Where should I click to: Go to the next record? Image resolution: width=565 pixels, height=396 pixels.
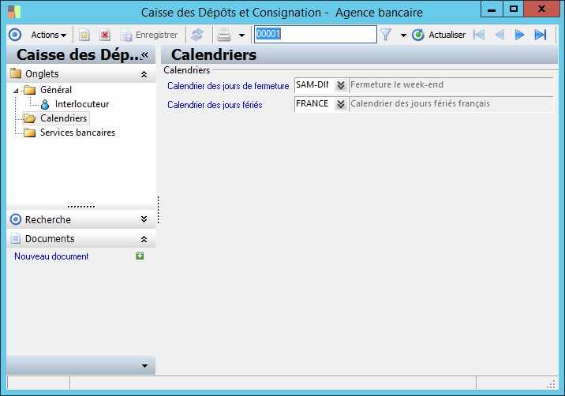click(519, 35)
